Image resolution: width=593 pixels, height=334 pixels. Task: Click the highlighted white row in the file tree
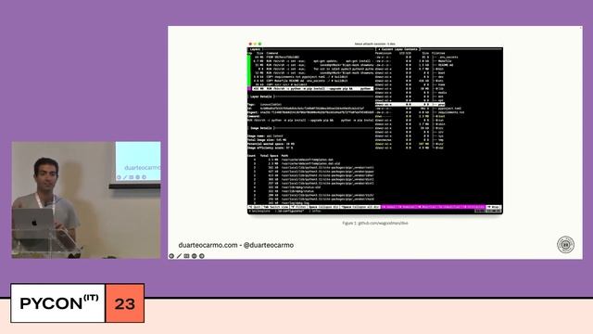[410, 104]
